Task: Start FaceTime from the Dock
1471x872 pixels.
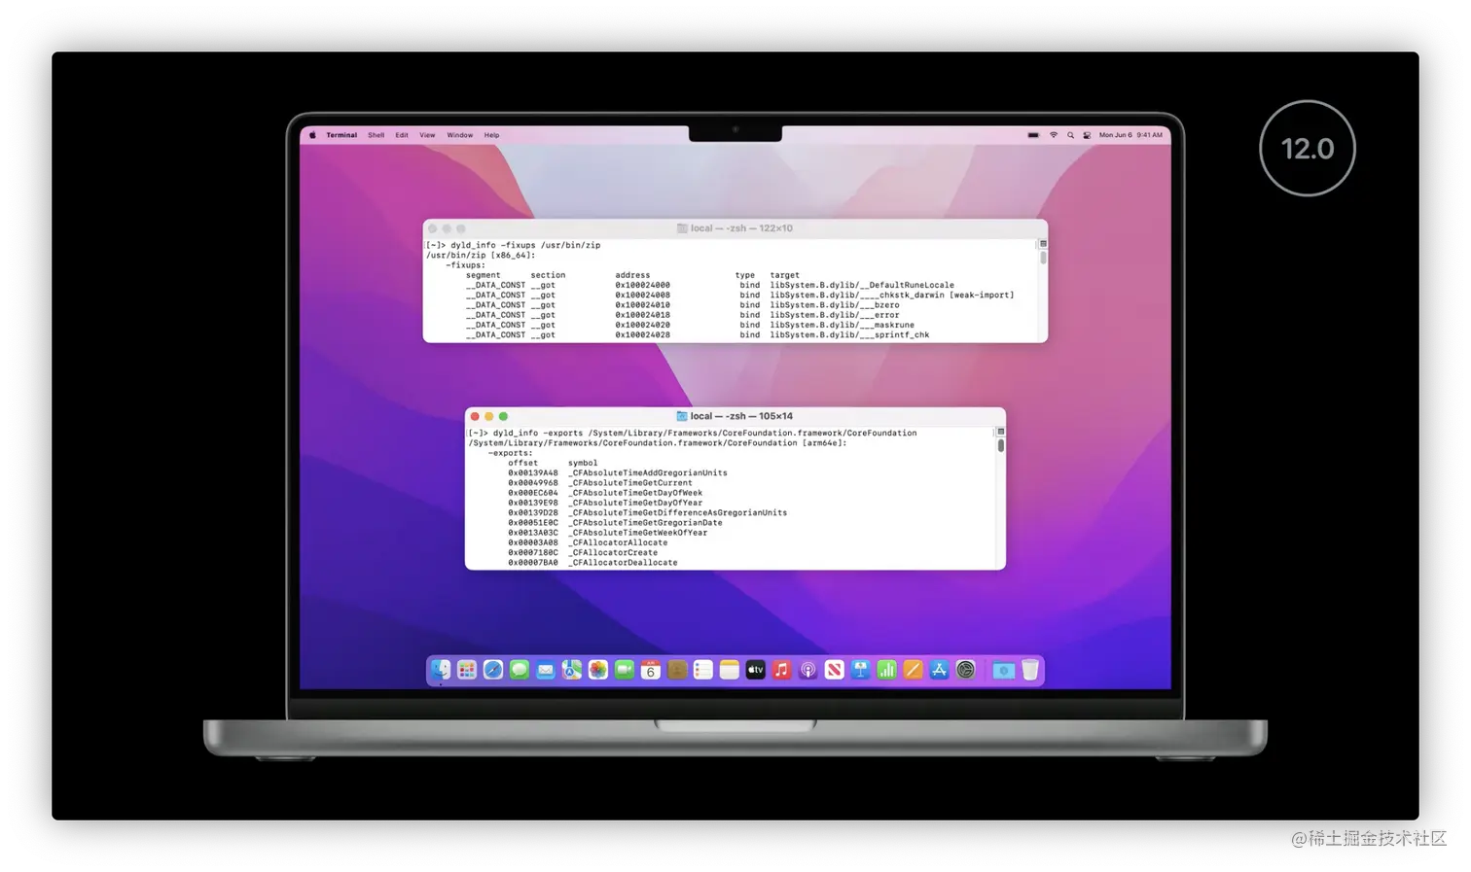Action: pos(625,670)
